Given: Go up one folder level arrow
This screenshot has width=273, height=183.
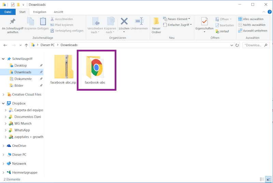Looking at the screenshot, I should point(26,45).
